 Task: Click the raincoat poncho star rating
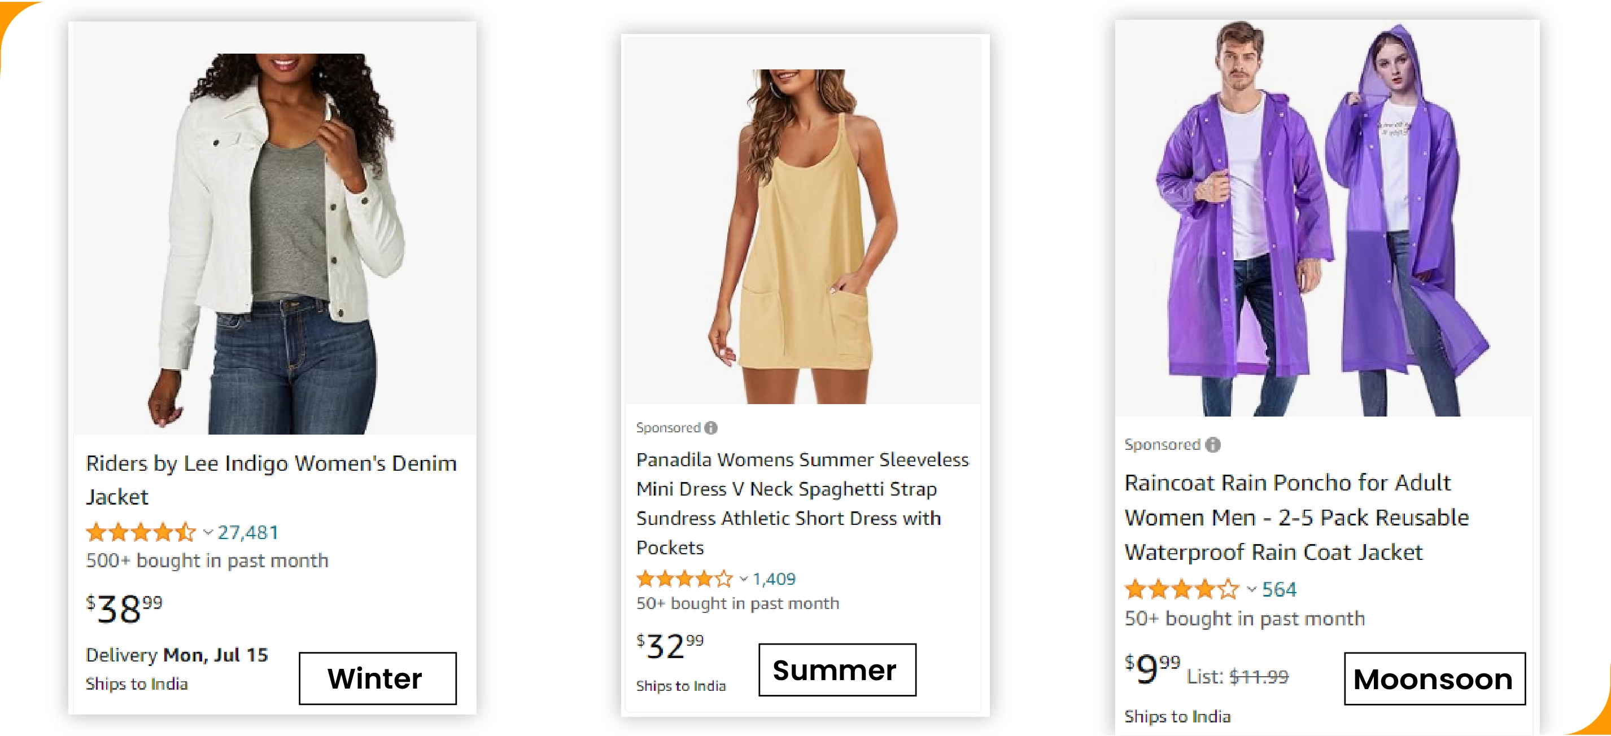(1181, 589)
